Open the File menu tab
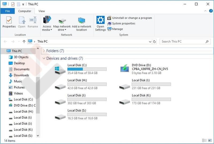Viewport: 214px width, 144px height. point(7,11)
